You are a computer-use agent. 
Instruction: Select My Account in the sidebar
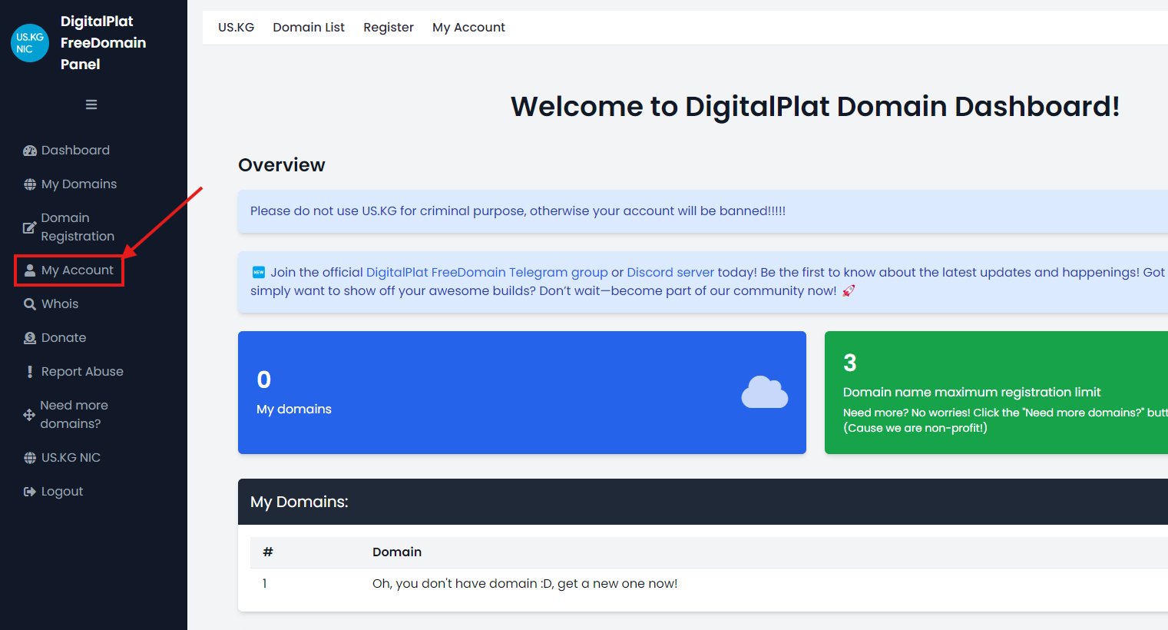tap(77, 270)
